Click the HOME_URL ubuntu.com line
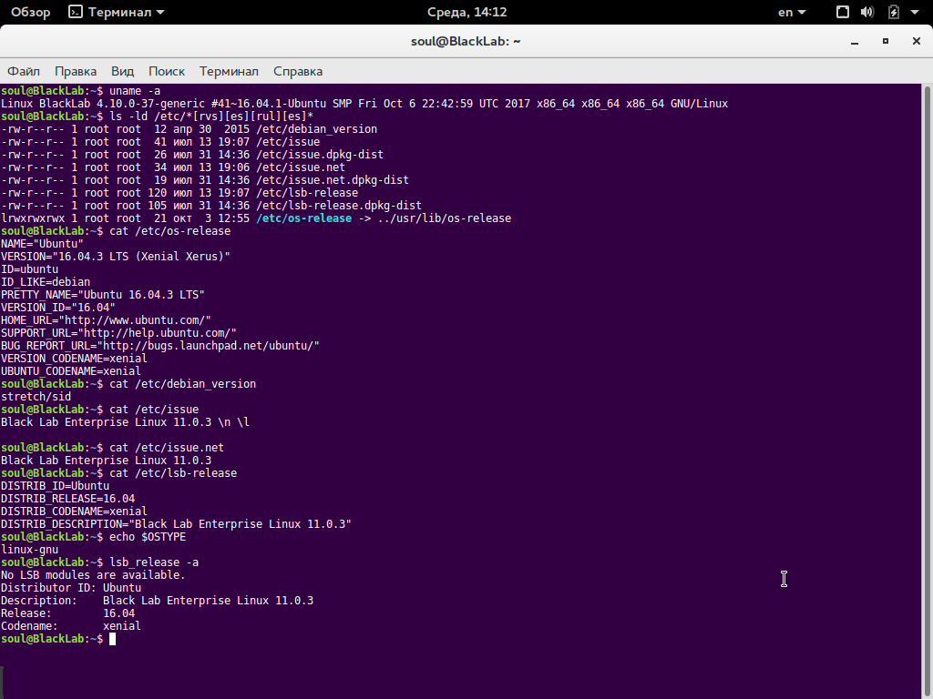The image size is (933, 699). tap(106, 320)
